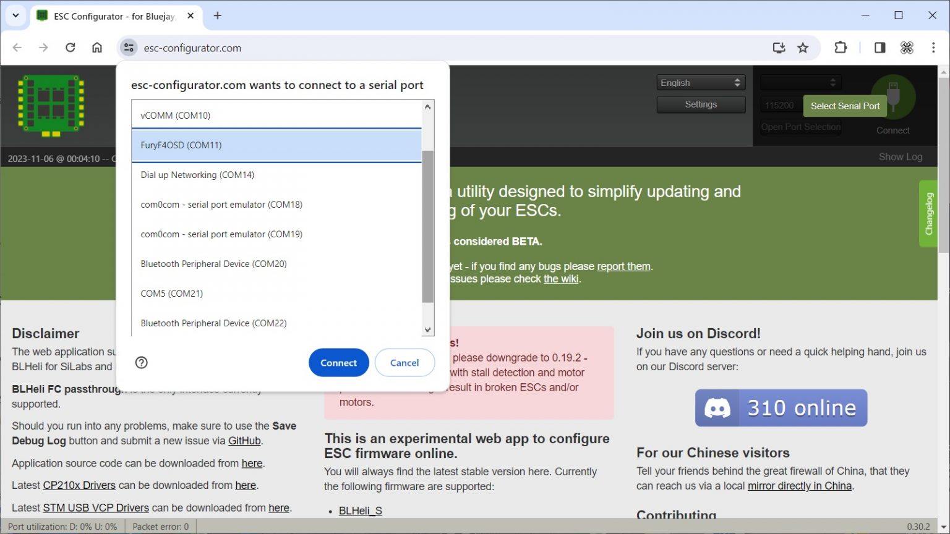Close the ESC Configurator tab
Image resolution: width=950 pixels, height=534 pixels.
click(190, 15)
